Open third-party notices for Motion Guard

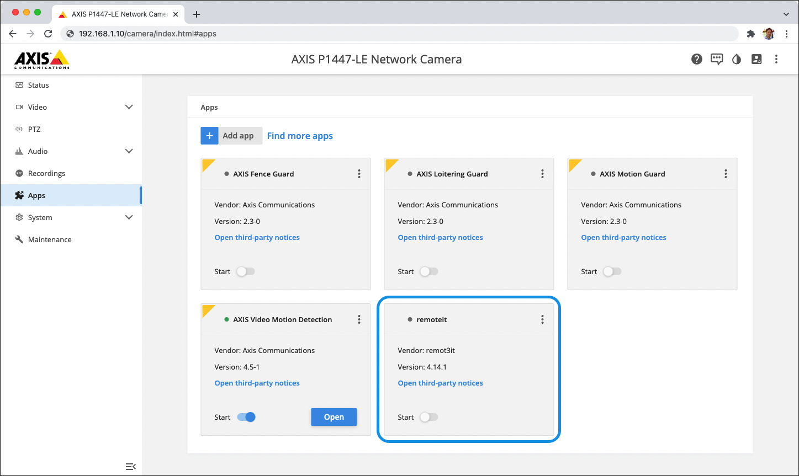(x=623, y=237)
